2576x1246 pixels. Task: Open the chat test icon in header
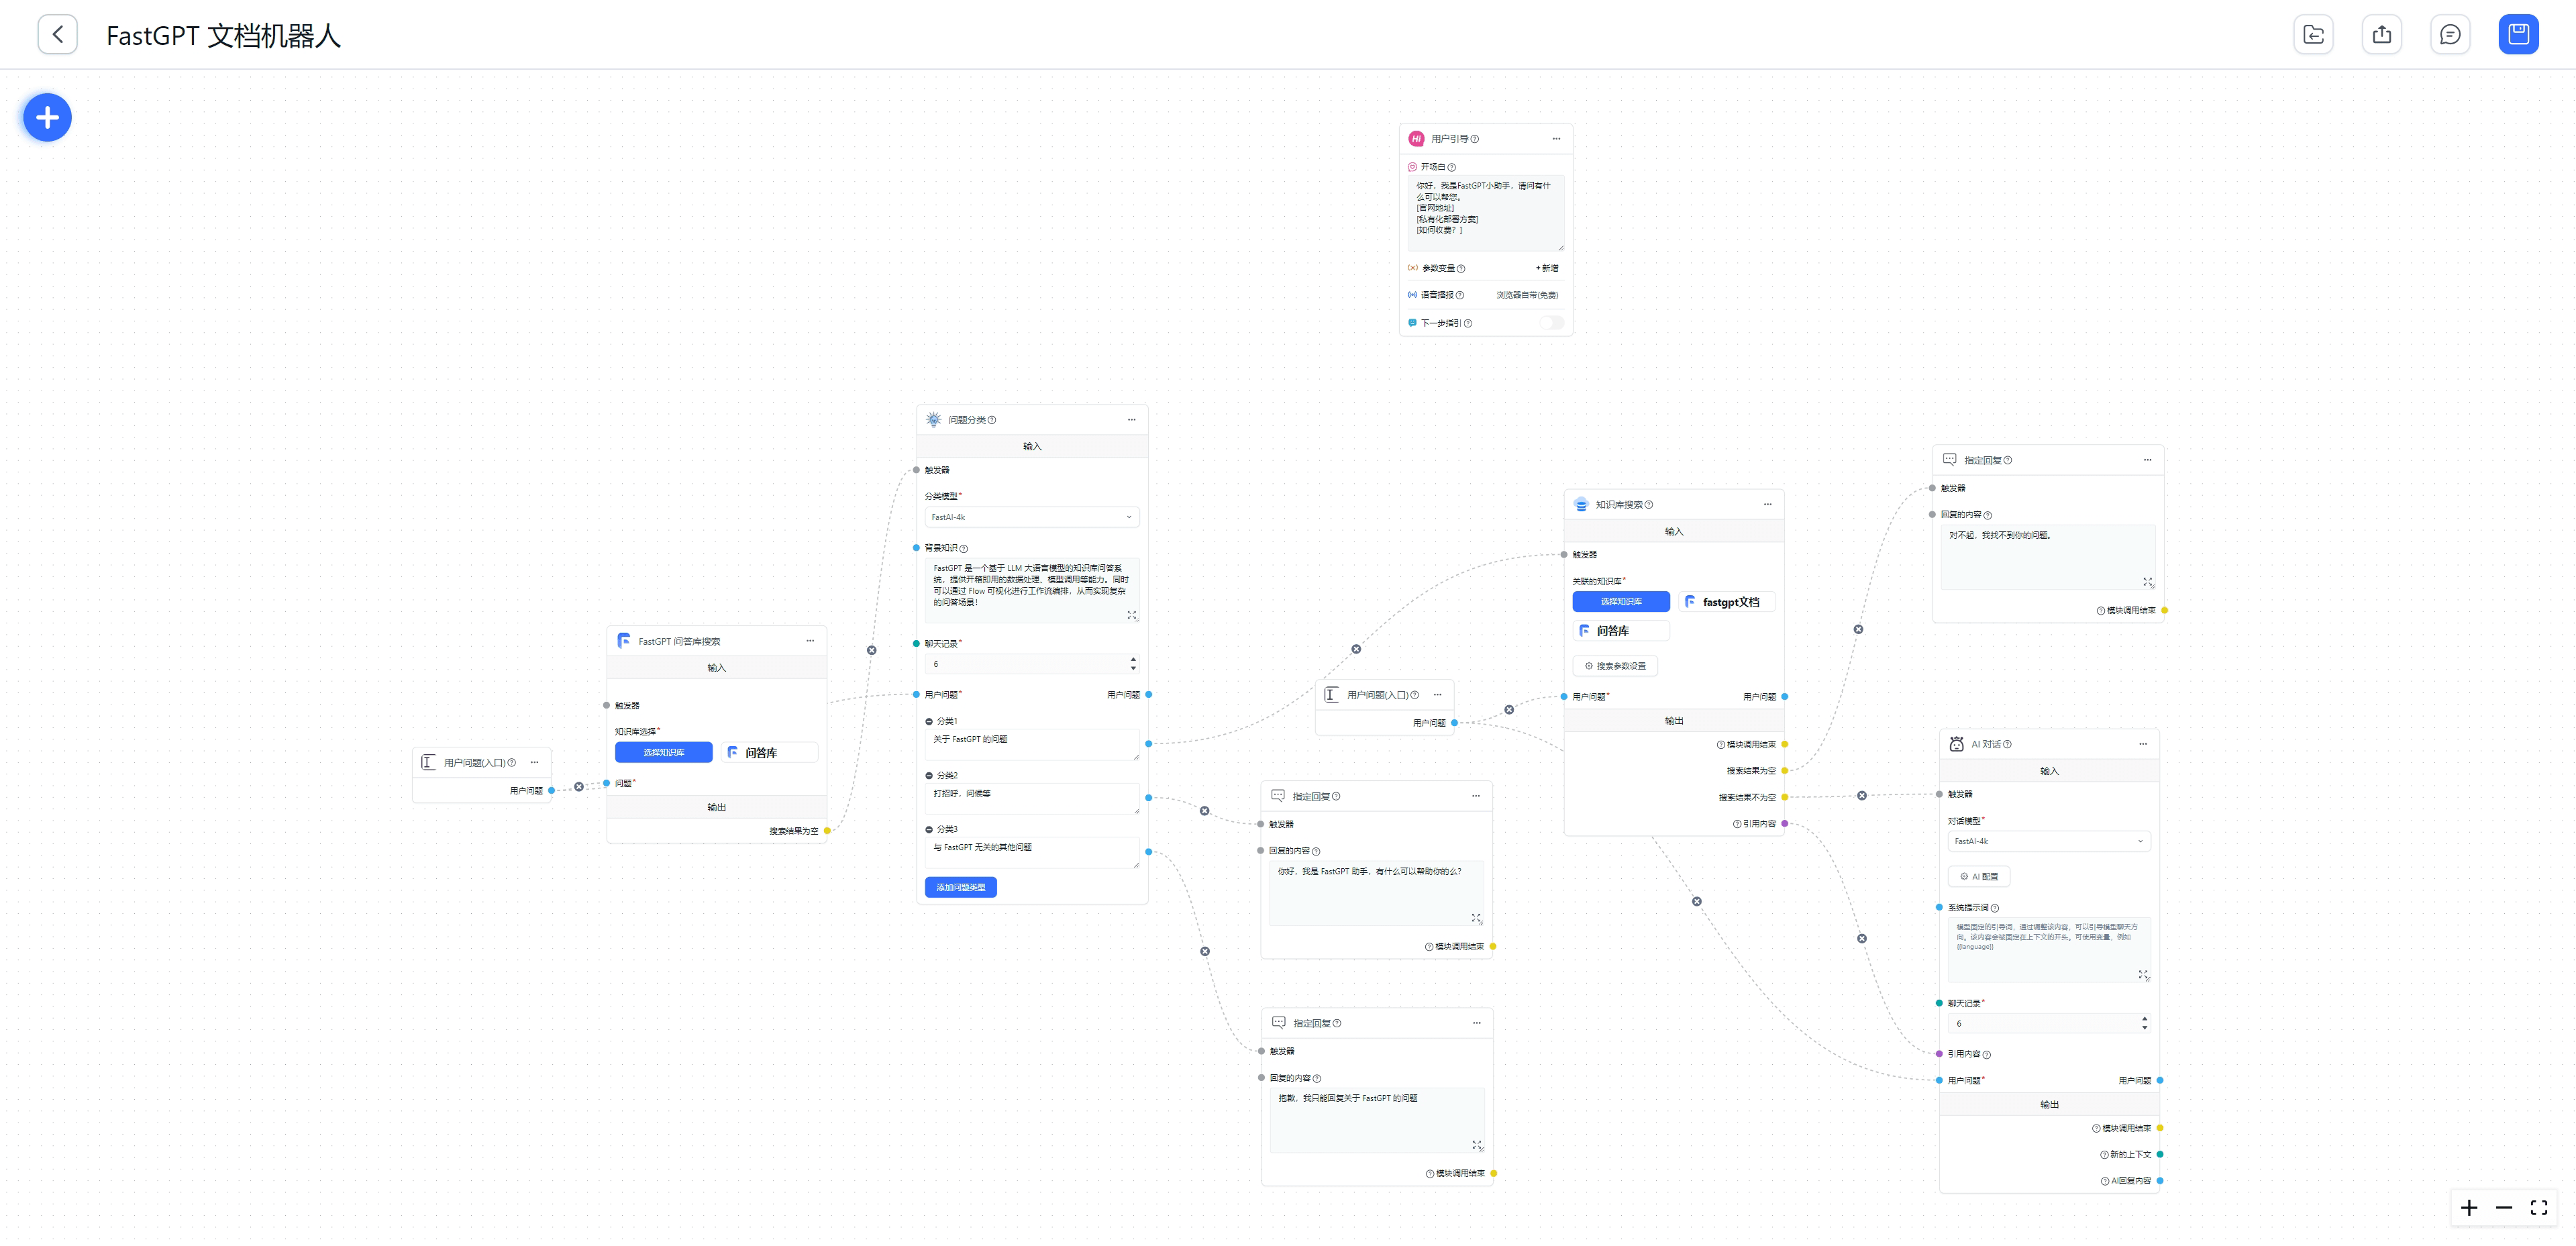2449,35
